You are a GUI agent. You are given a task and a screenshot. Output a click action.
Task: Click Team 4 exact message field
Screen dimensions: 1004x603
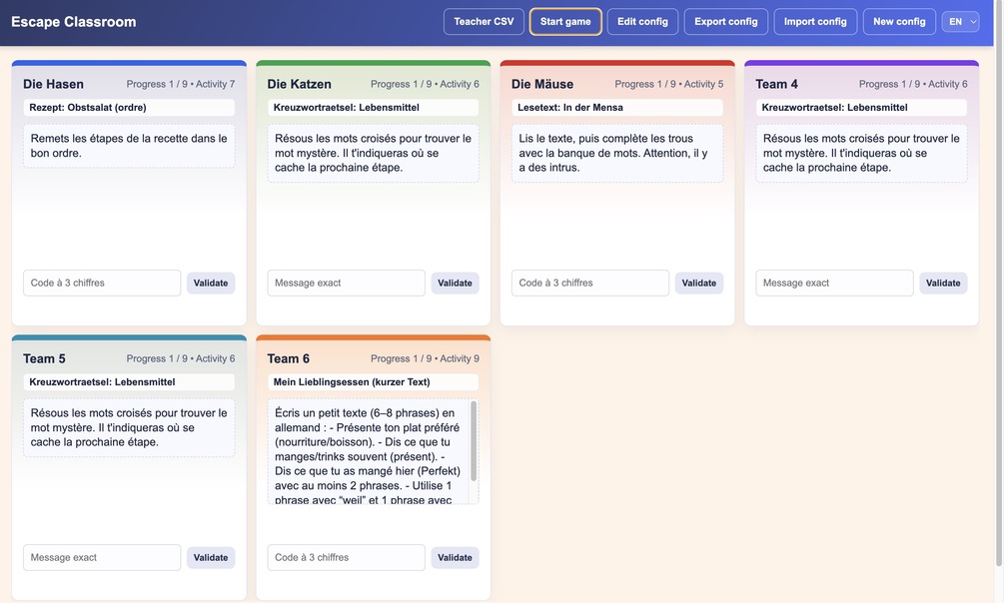click(834, 284)
